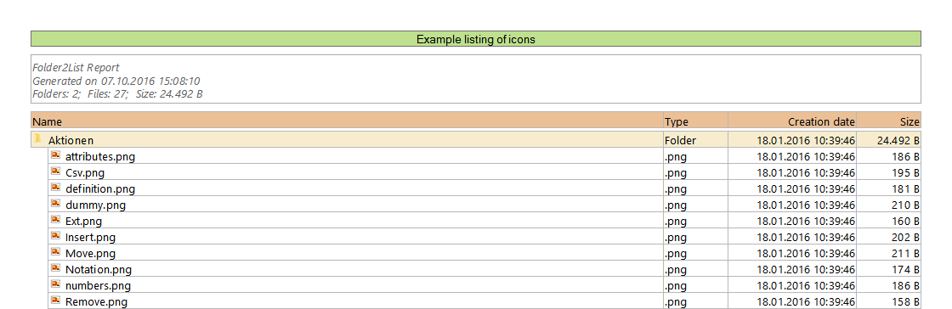Click the 202 B size cell
The image size is (952, 309).
coord(889,237)
